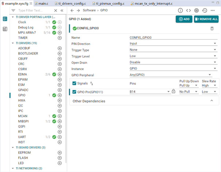Click the ADD button

tap(184, 19)
